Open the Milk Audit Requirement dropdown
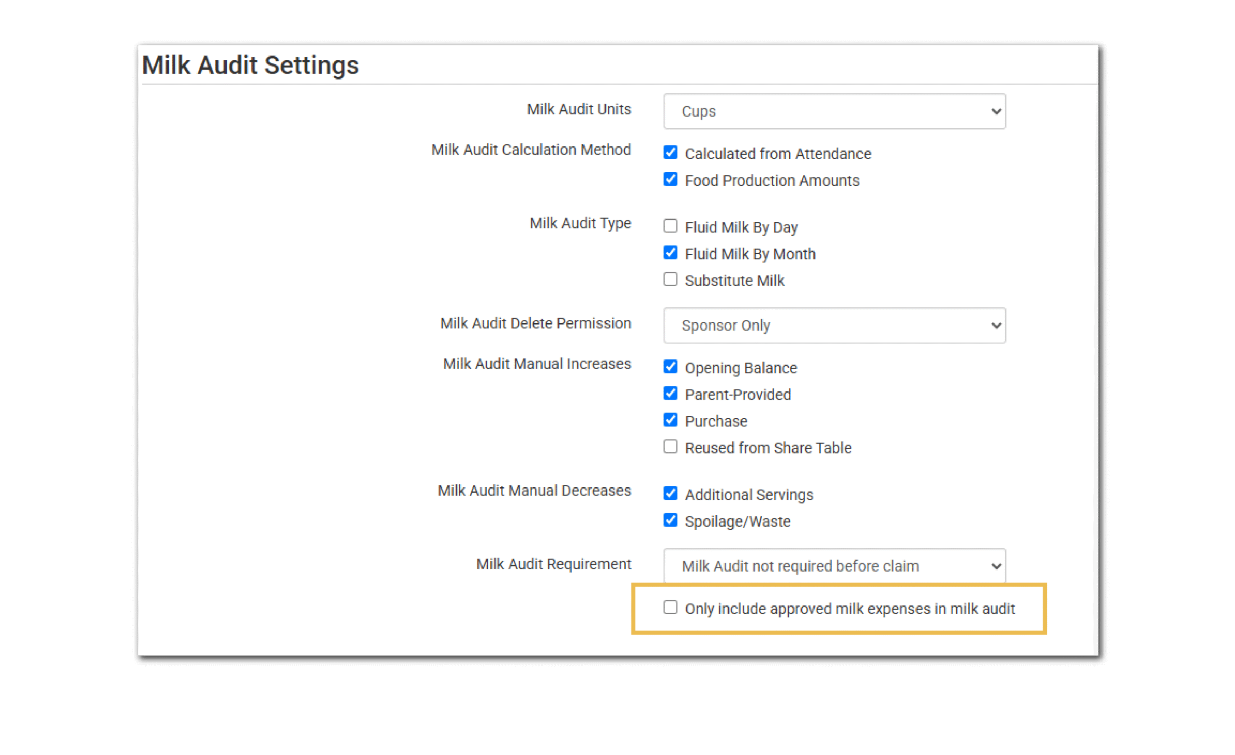 pos(834,566)
